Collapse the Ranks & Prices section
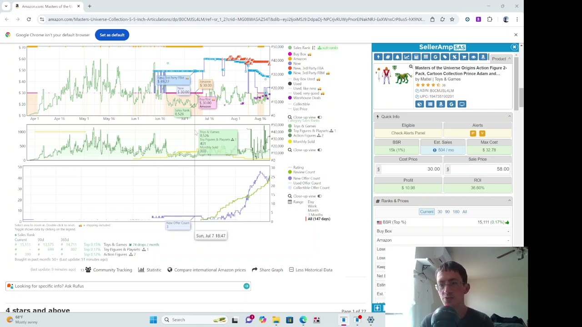Screen dimensions: 582x327 [509, 201]
